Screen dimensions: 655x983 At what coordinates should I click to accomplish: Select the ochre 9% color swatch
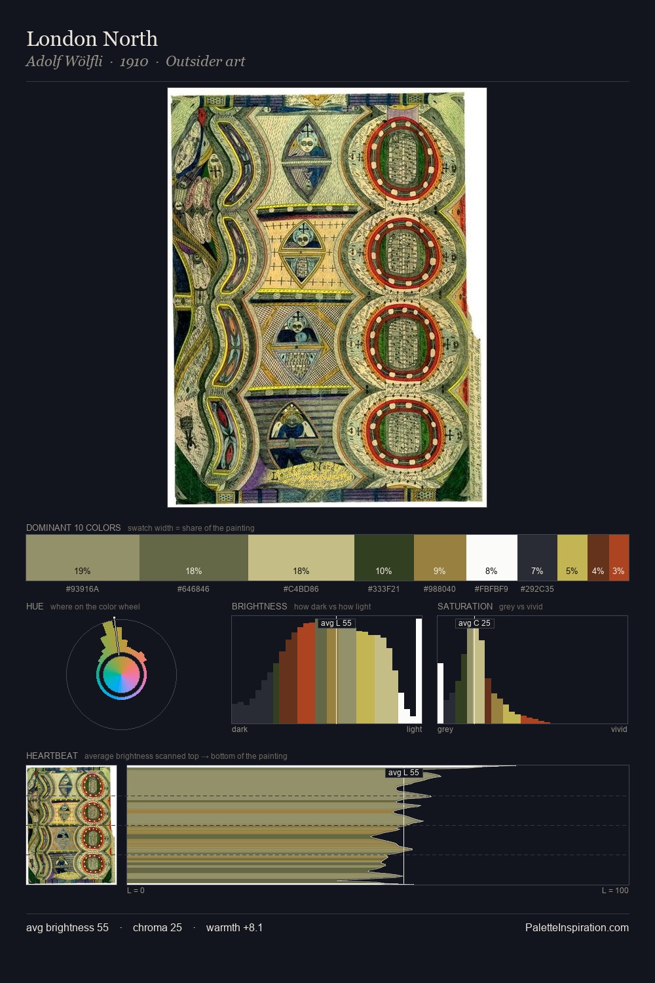pos(440,558)
